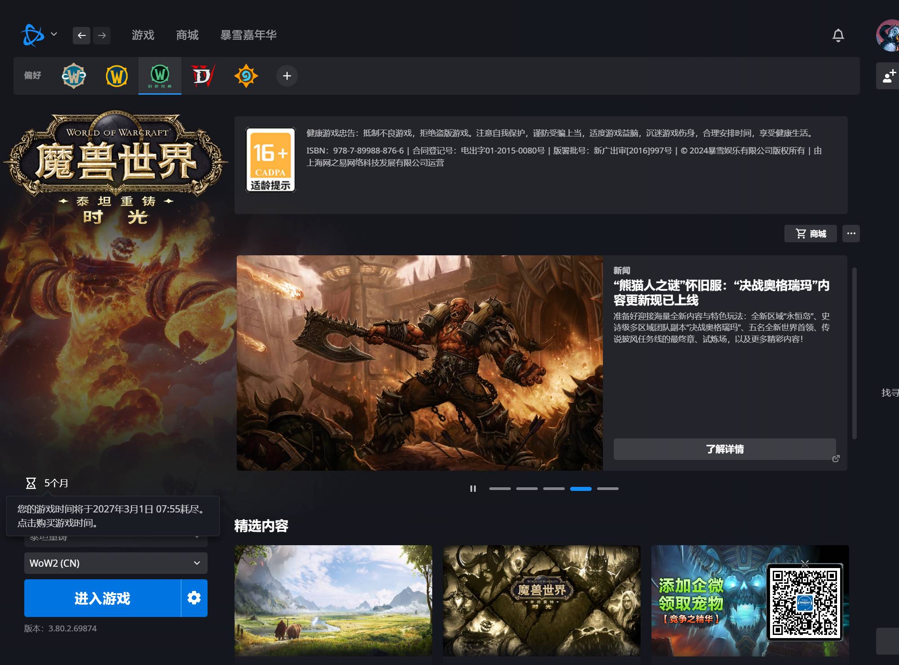Viewport: 899px width, 665px height.
Task: Go back with the left arrow button
Action: pyautogui.click(x=81, y=35)
